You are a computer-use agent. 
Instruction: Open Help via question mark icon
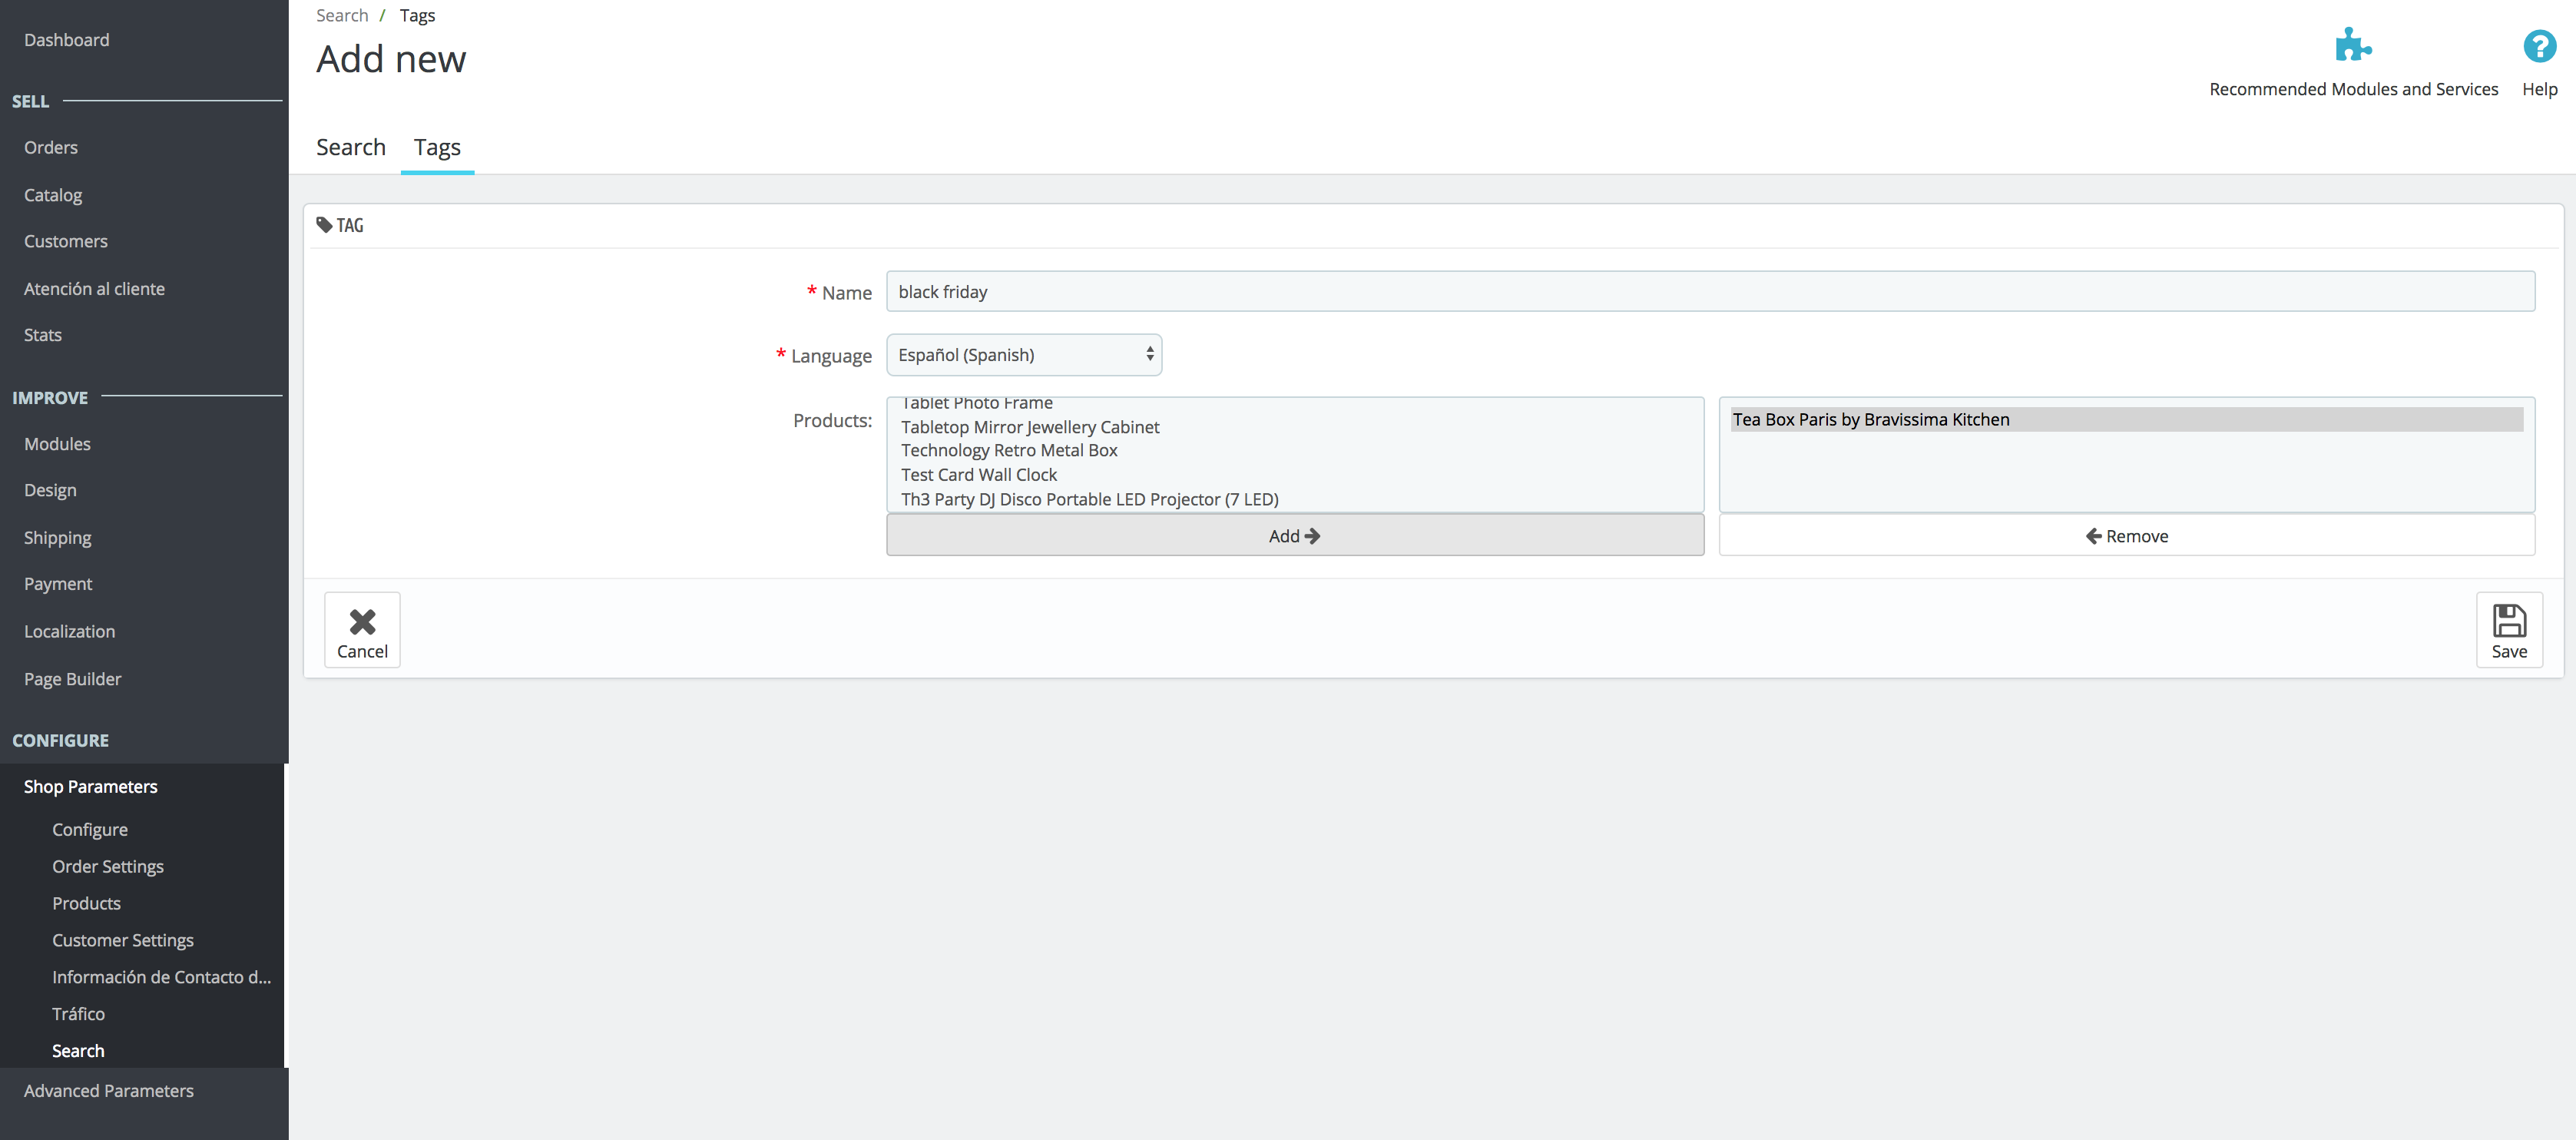(x=2538, y=46)
